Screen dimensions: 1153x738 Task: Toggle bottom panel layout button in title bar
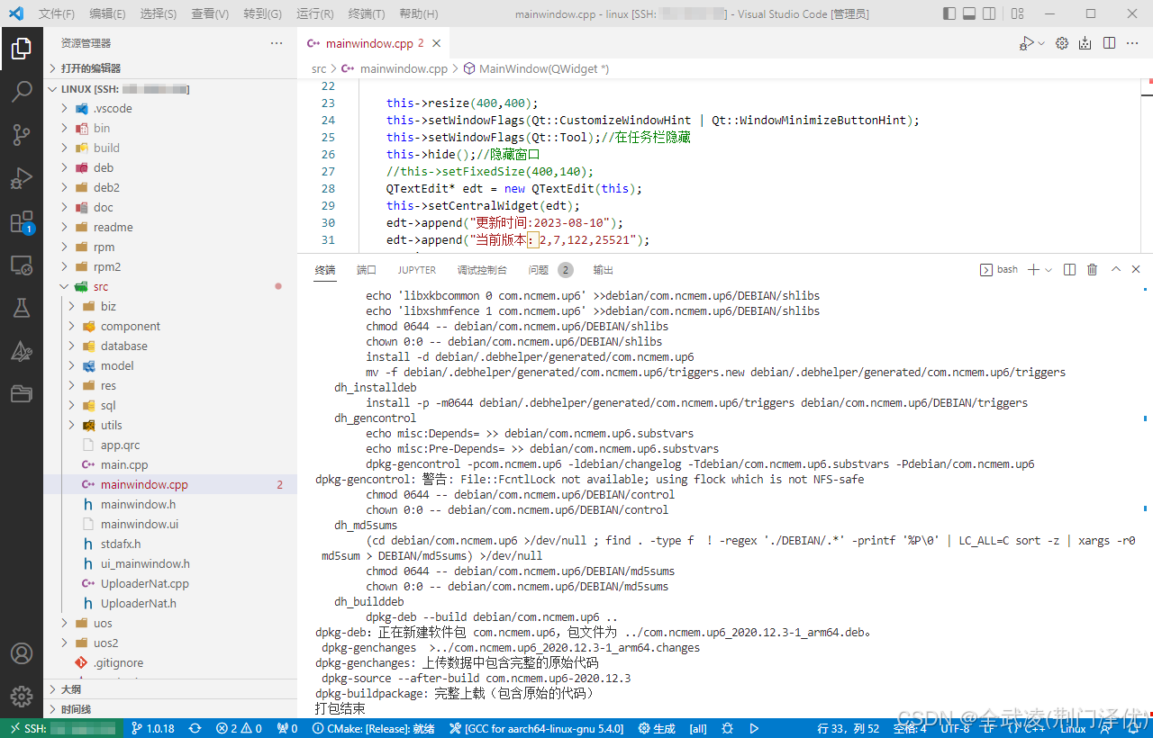pos(970,13)
